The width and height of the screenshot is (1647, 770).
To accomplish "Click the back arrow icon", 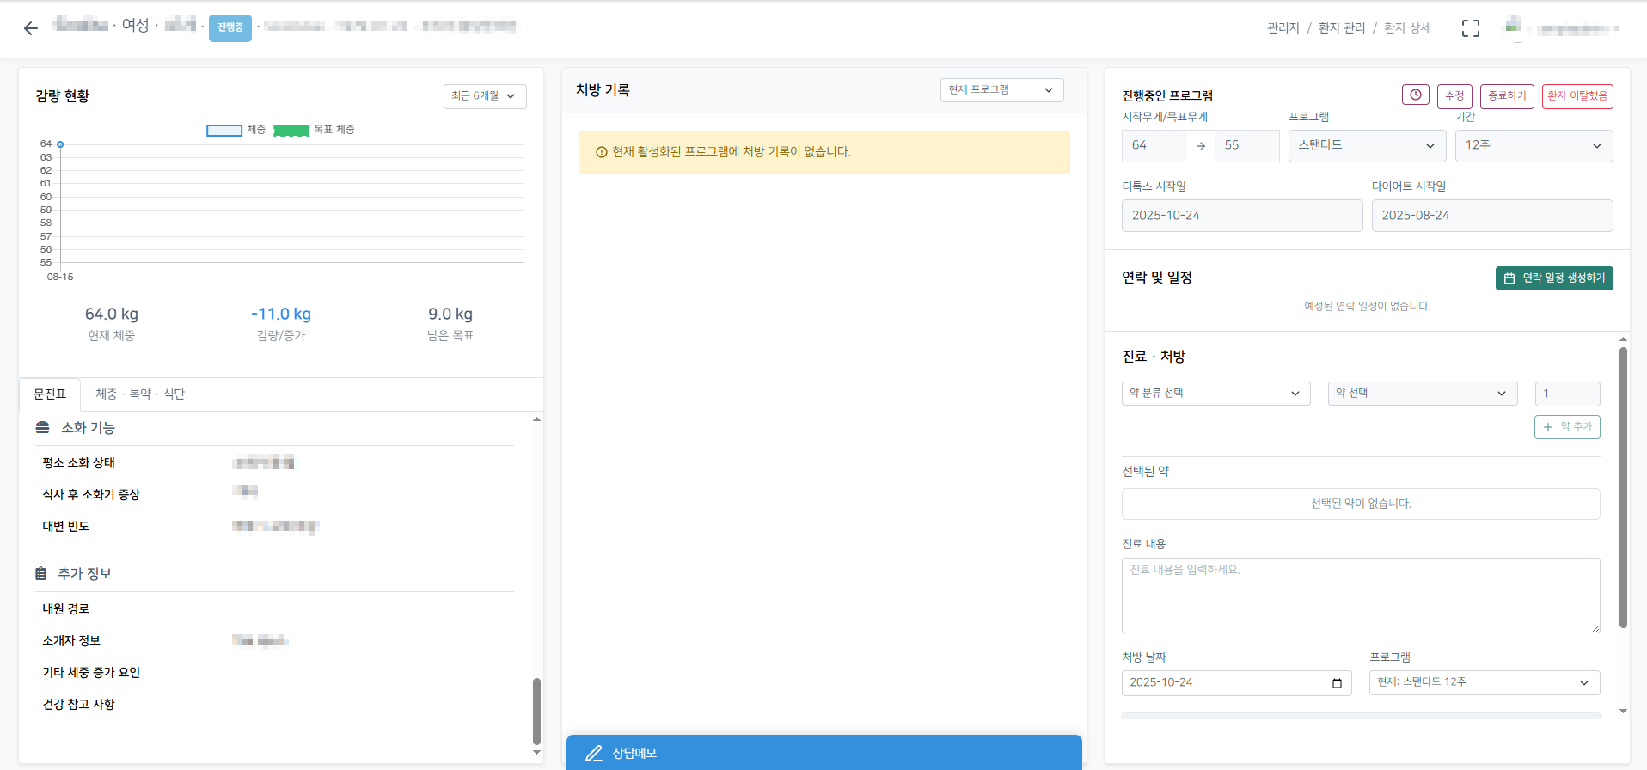I will click(x=31, y=28).
